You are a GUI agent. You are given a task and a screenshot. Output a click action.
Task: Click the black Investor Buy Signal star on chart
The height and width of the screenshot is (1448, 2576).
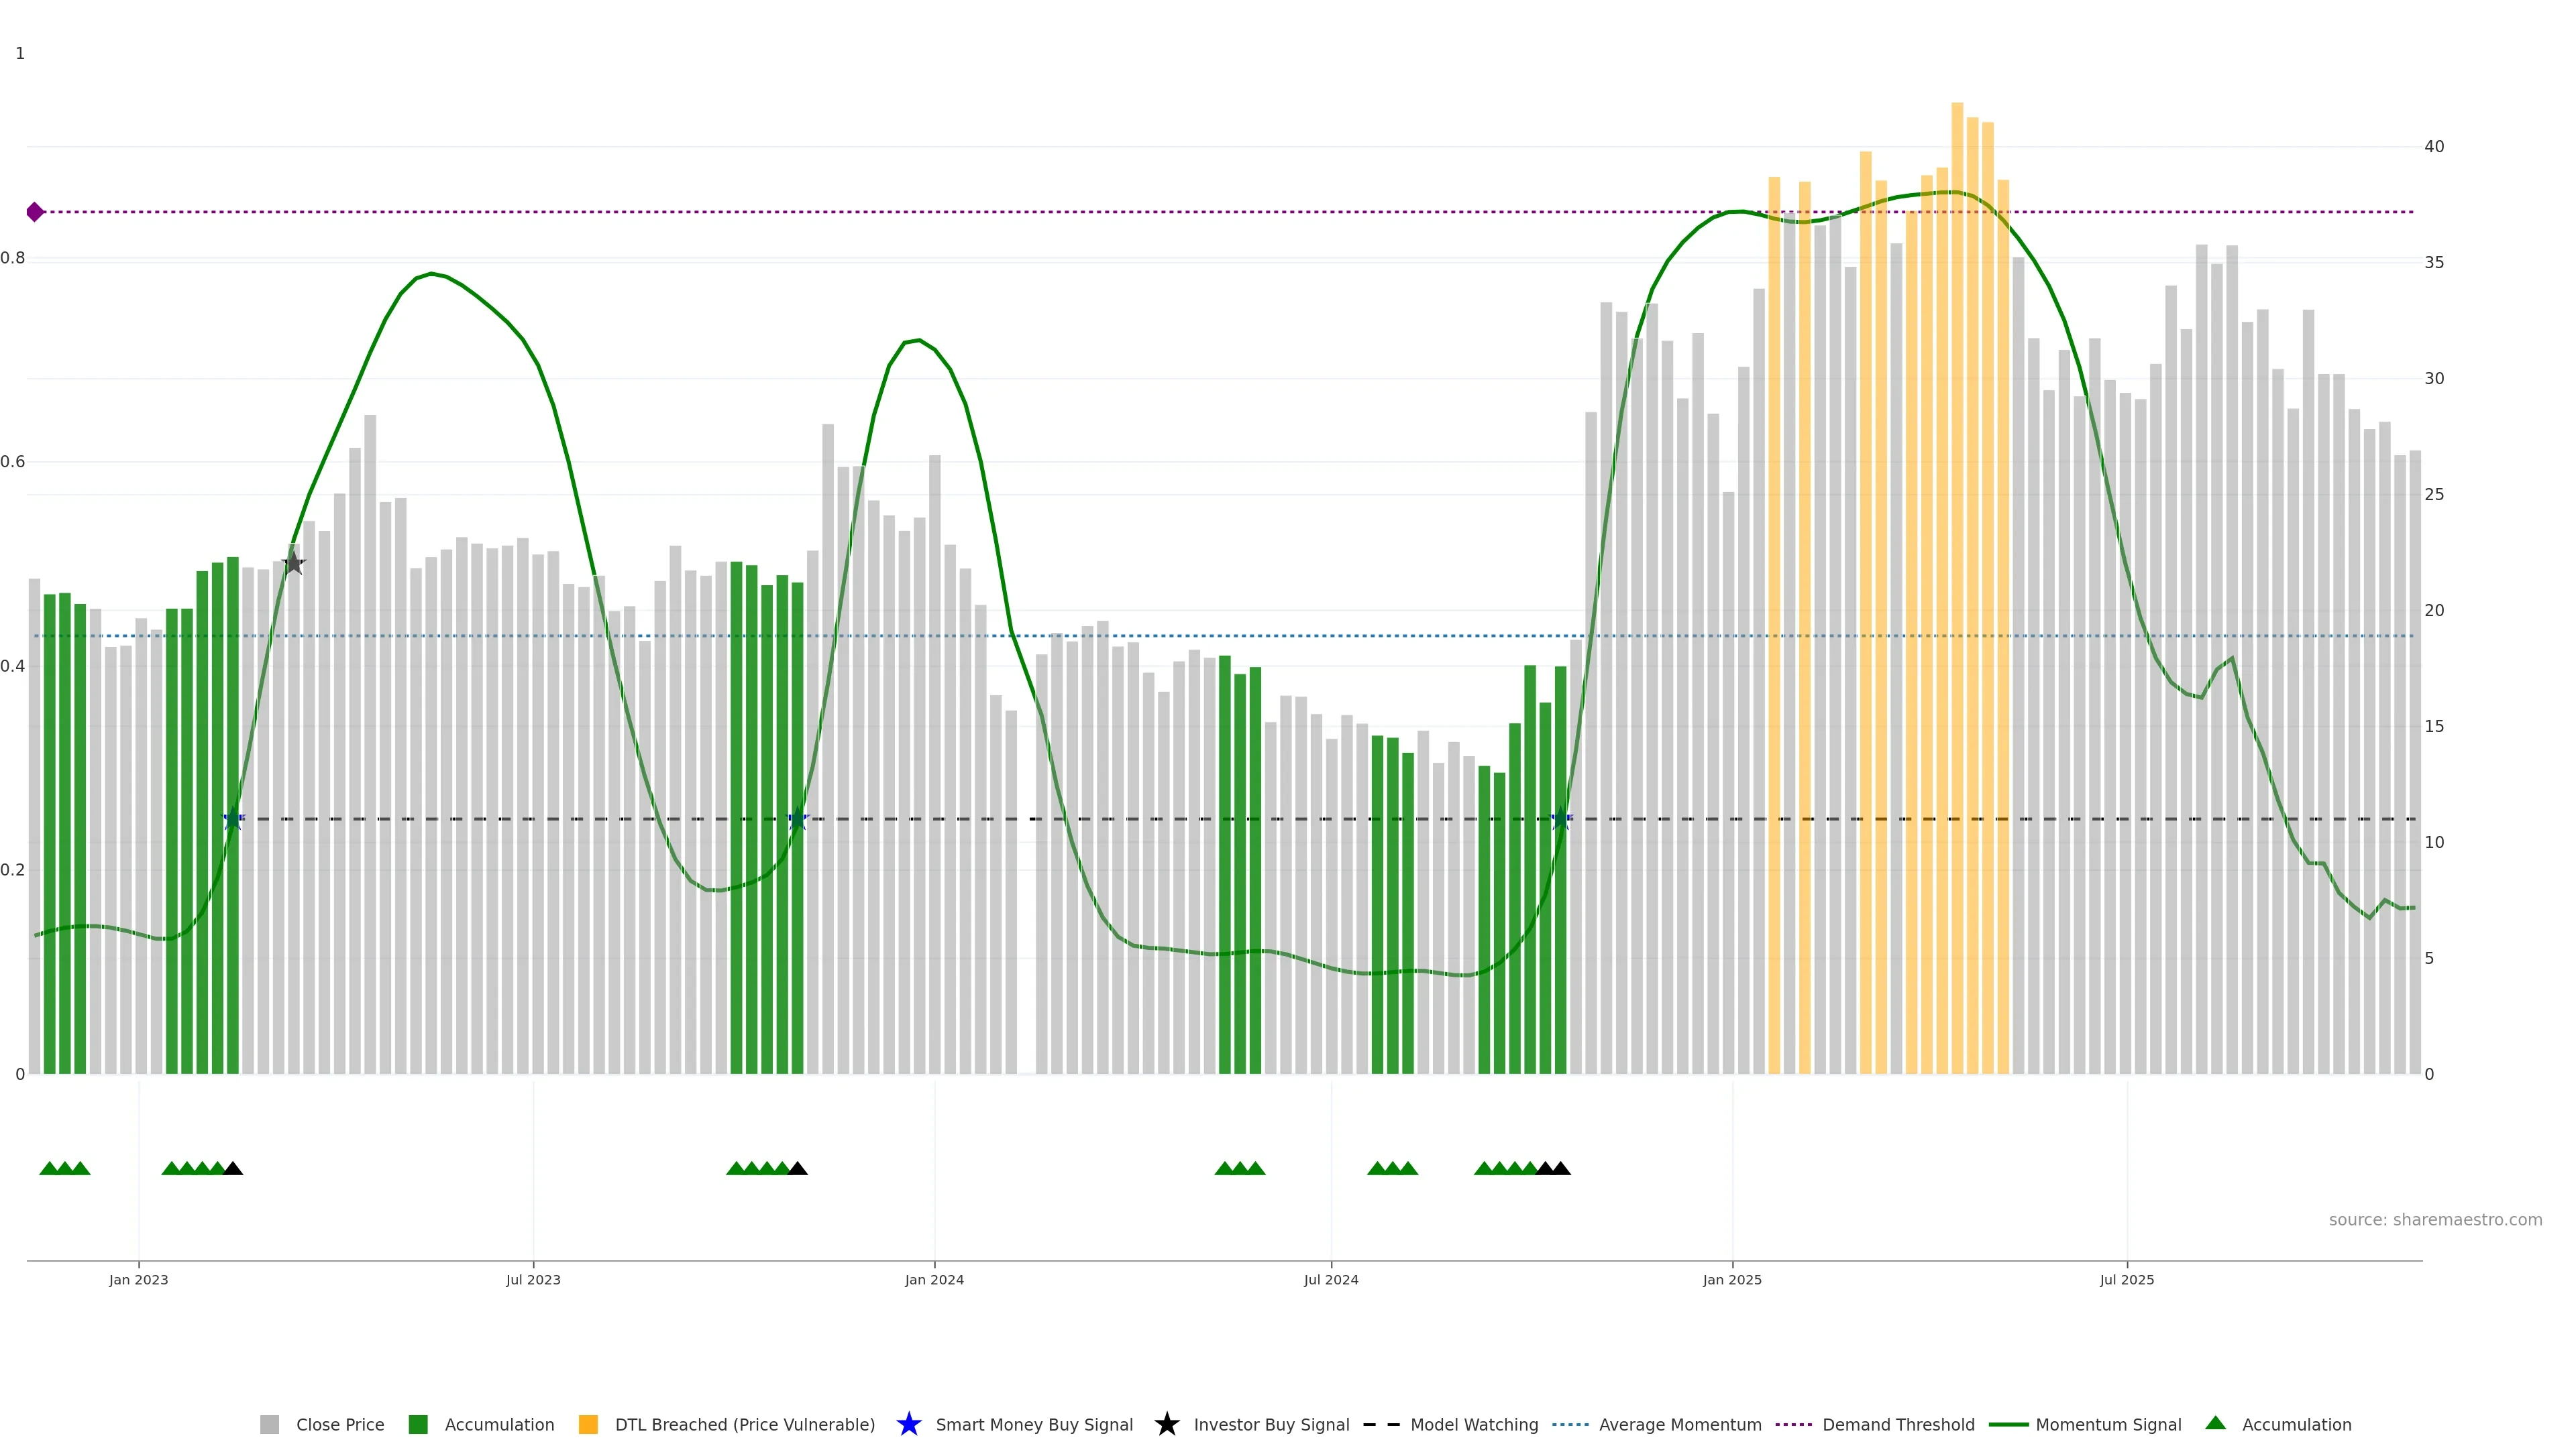click(293, 564)
